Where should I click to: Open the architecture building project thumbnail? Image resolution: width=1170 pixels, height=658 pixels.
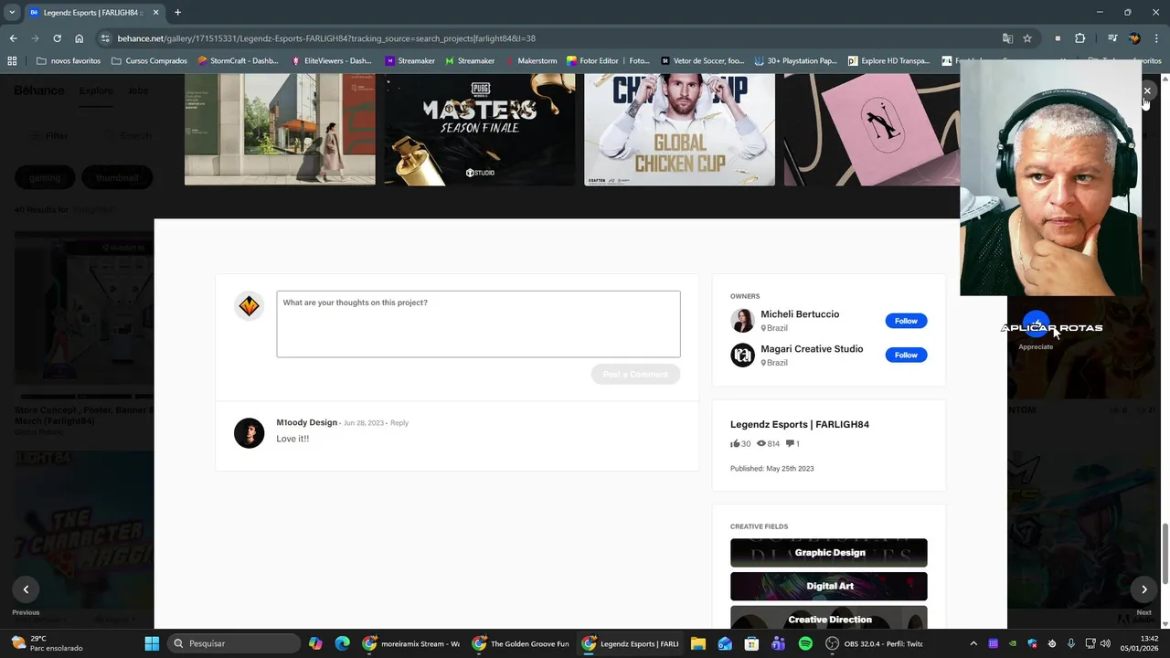(x=280, y=129)
